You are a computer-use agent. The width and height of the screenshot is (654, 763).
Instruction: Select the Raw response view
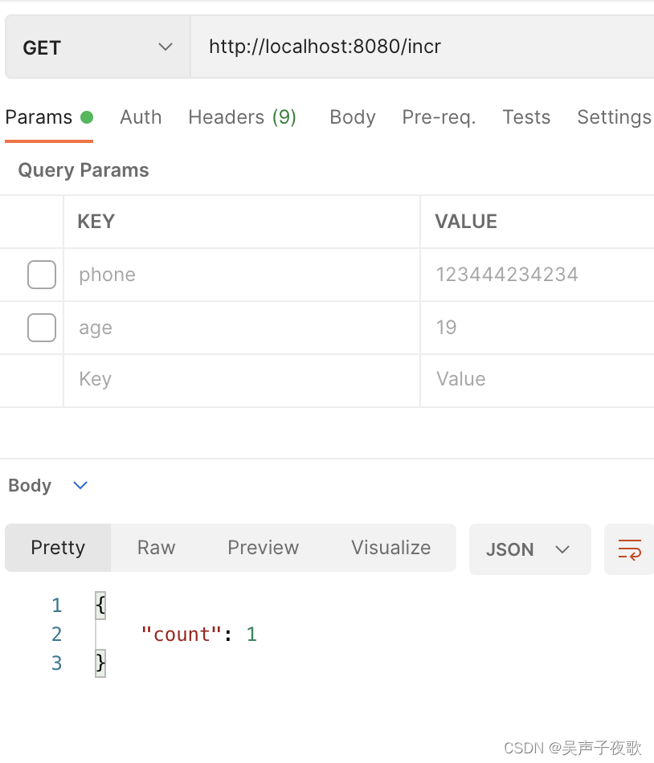coord(156,548)
